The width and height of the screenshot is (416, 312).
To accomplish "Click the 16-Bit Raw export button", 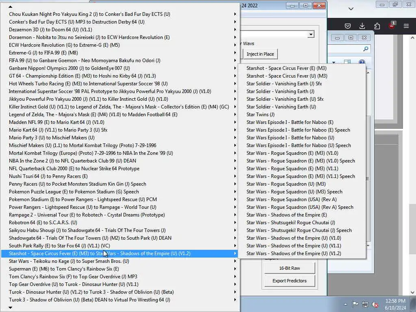I will [289, 268].
